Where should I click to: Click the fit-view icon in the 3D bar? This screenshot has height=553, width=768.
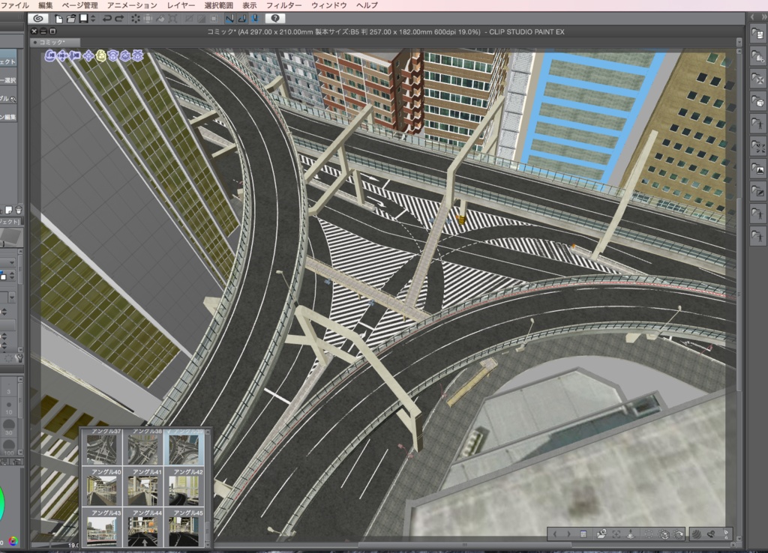point(616,534)
